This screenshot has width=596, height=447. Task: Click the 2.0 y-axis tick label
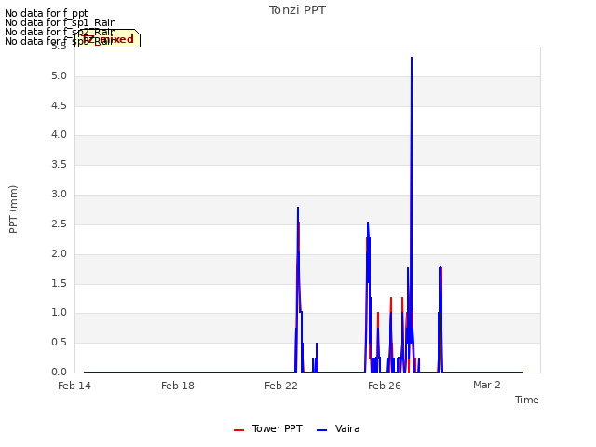(x=59, y=253)
